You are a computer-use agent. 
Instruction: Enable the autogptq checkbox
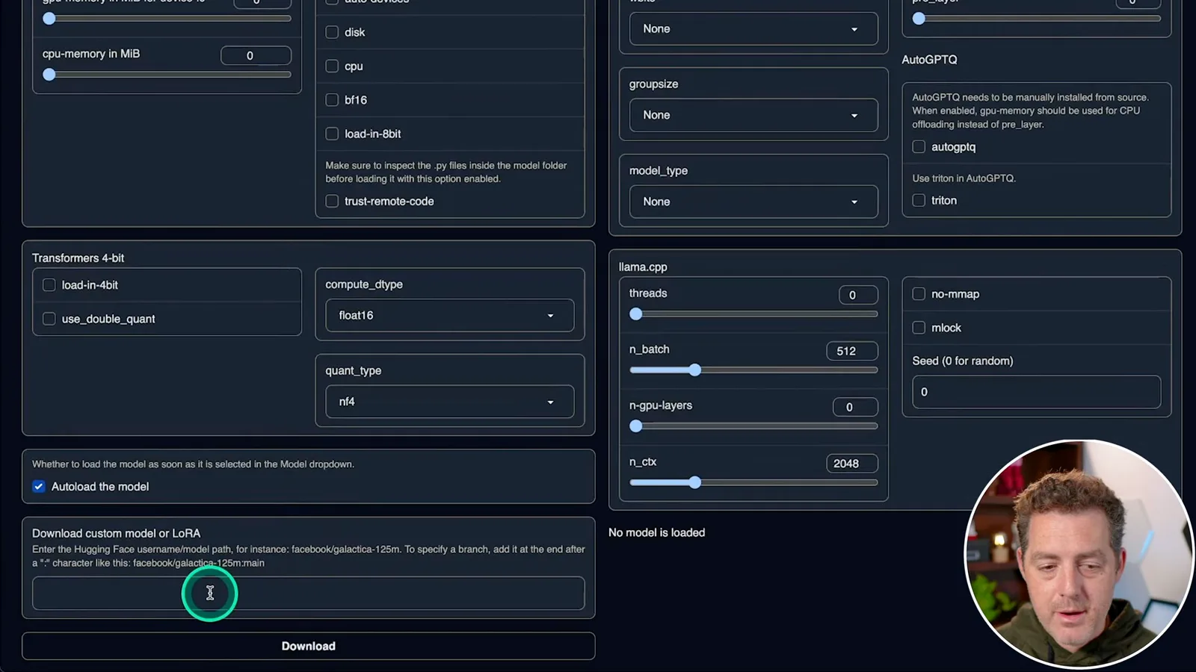click(x=919, y=146)
